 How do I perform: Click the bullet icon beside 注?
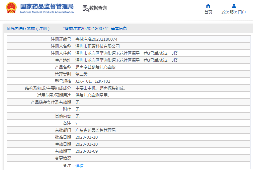[65, 166]
